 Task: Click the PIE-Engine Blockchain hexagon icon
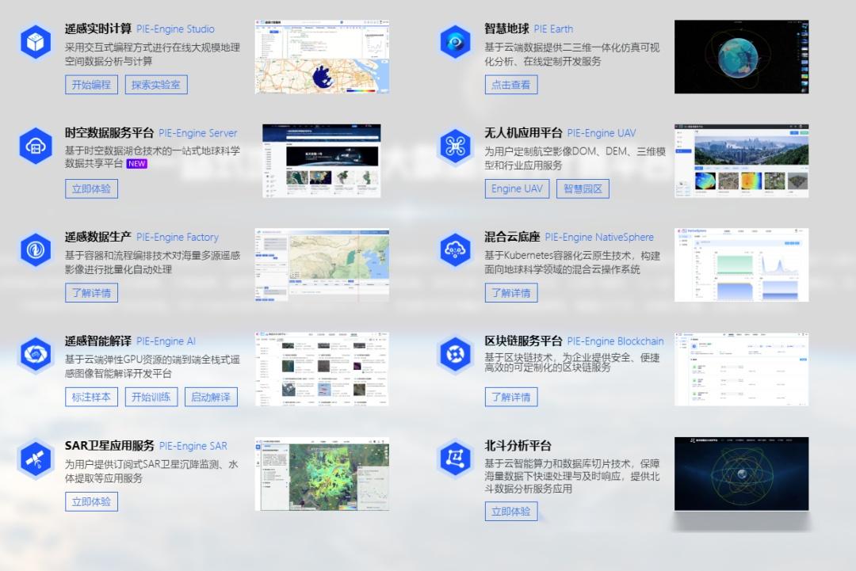point(455,354)
